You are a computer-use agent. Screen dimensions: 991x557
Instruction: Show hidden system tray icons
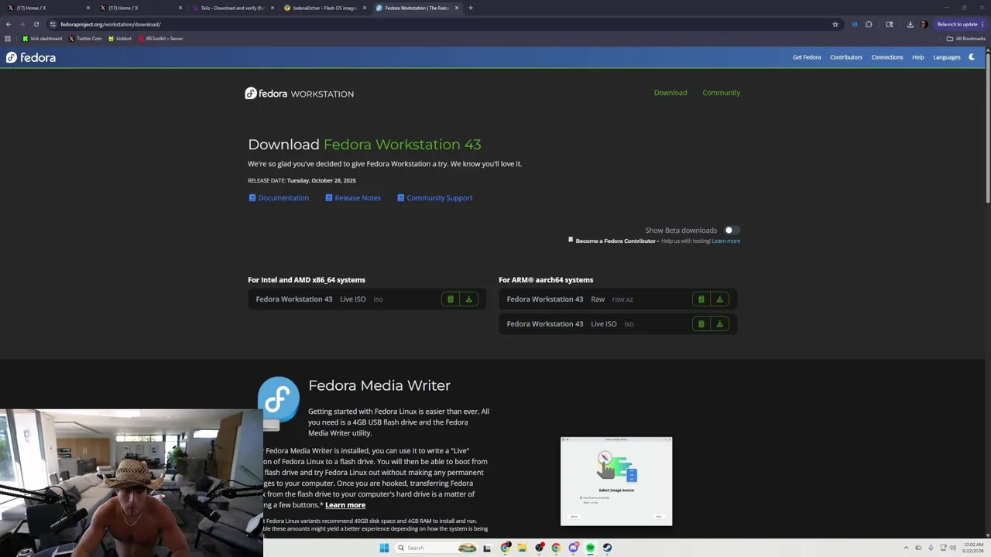click(907, 548)
